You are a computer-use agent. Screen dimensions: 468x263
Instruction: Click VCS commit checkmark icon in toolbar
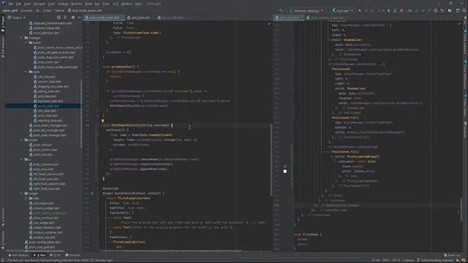click(x=423, y=10)
